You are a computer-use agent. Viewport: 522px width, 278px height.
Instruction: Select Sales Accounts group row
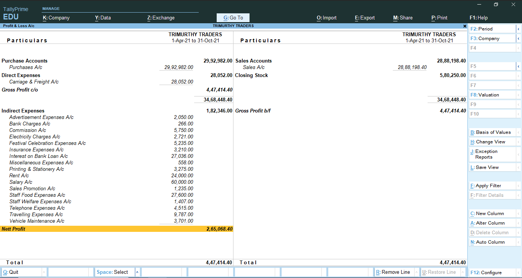(x=350, y=61)
